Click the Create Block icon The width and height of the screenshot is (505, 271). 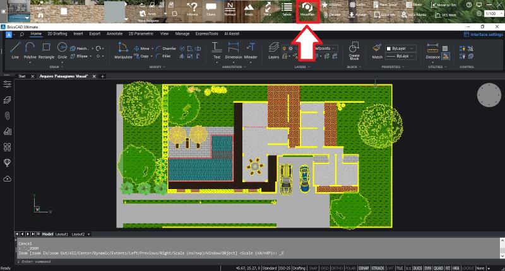(353, 49)
